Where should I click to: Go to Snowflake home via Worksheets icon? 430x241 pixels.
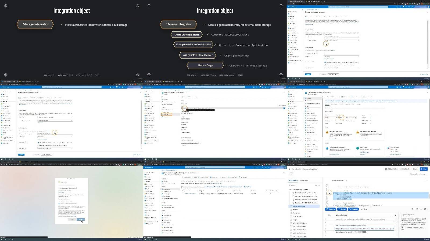(290, 169)
